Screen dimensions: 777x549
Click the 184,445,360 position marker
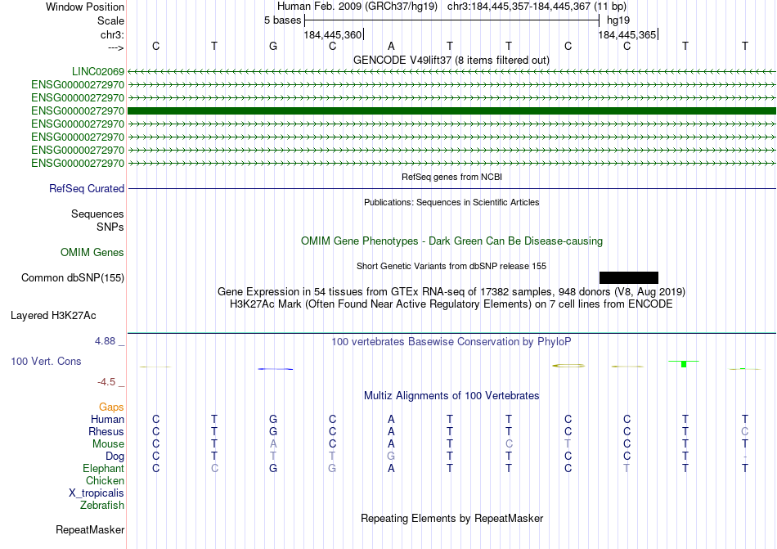click(333, 35)
